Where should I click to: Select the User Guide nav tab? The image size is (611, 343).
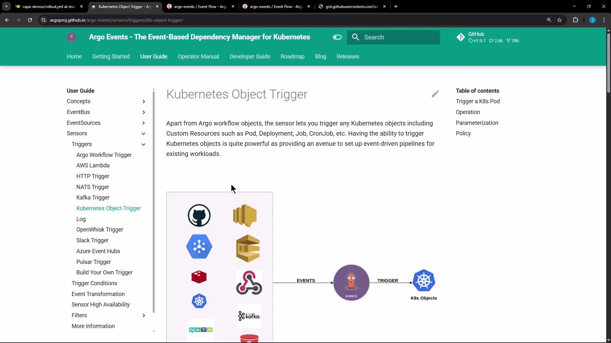(154, 57)
